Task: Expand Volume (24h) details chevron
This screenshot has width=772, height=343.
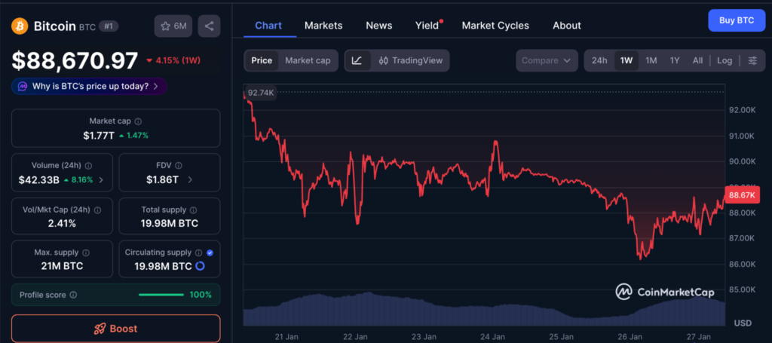Action: point(101,180)
